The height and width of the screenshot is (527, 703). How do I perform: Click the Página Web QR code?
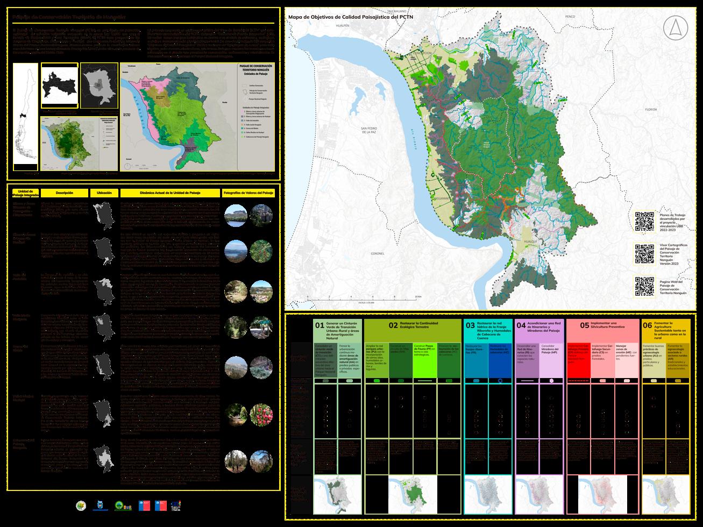[x=644, y=286]
